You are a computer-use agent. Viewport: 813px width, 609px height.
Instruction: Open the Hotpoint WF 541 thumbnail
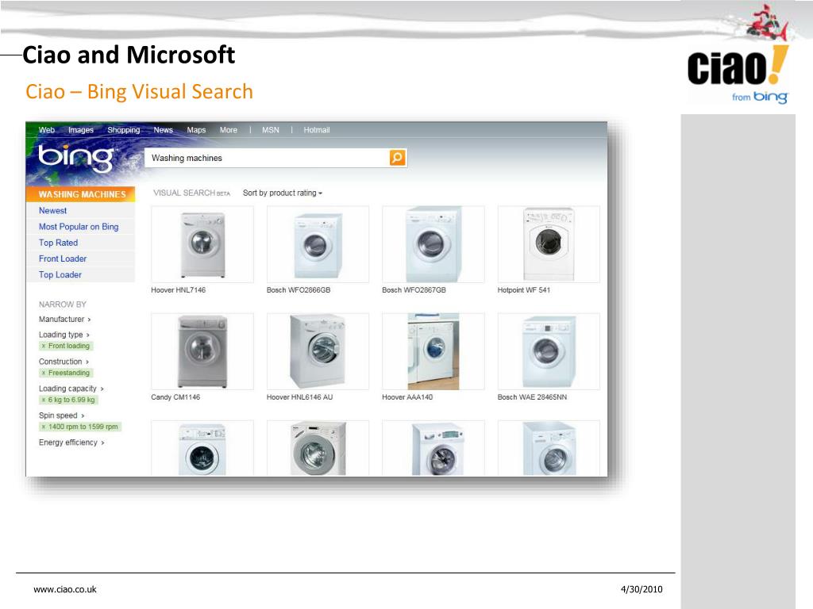[x=549, y=244]
